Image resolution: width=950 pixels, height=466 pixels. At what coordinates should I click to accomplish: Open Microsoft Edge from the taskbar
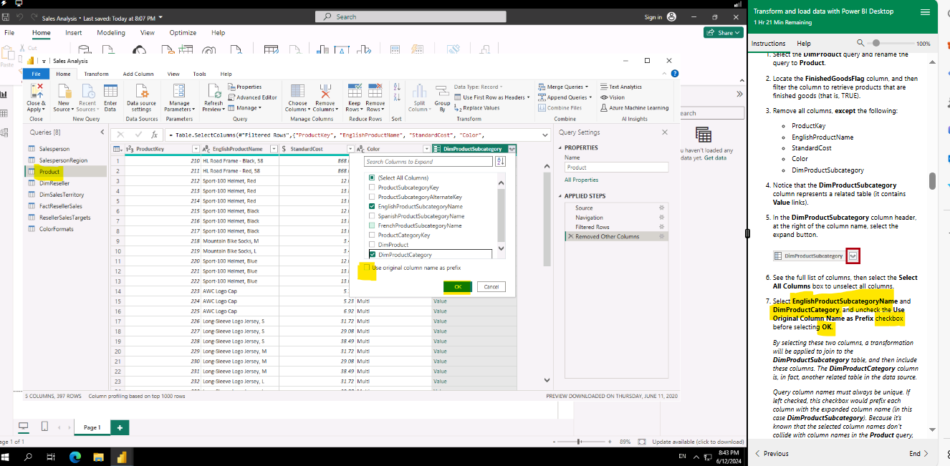[x=75, y=456]
